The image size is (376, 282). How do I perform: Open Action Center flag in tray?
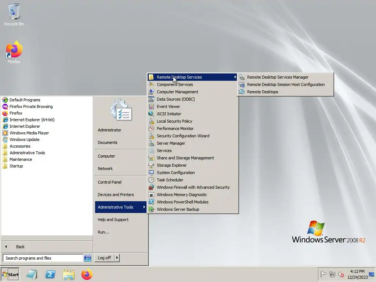pyautogui.click(x=323, y=274)
